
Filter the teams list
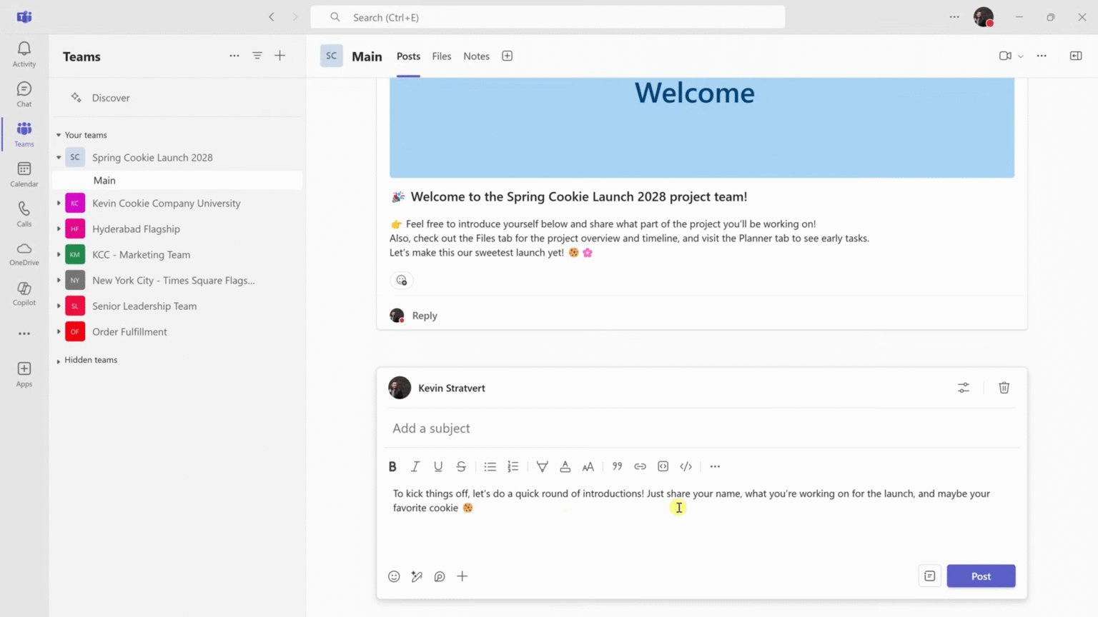(257, 56)
